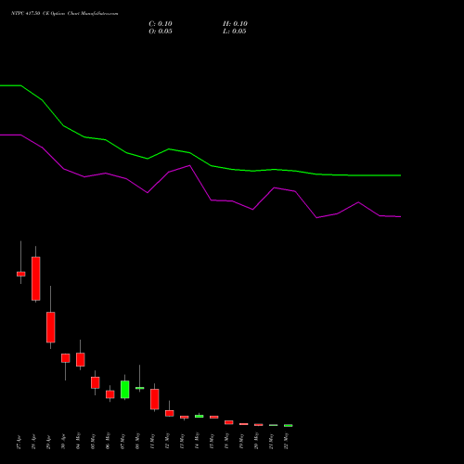
Task: Click the close value 'C: 0.10'
Action: click(161, 24)
